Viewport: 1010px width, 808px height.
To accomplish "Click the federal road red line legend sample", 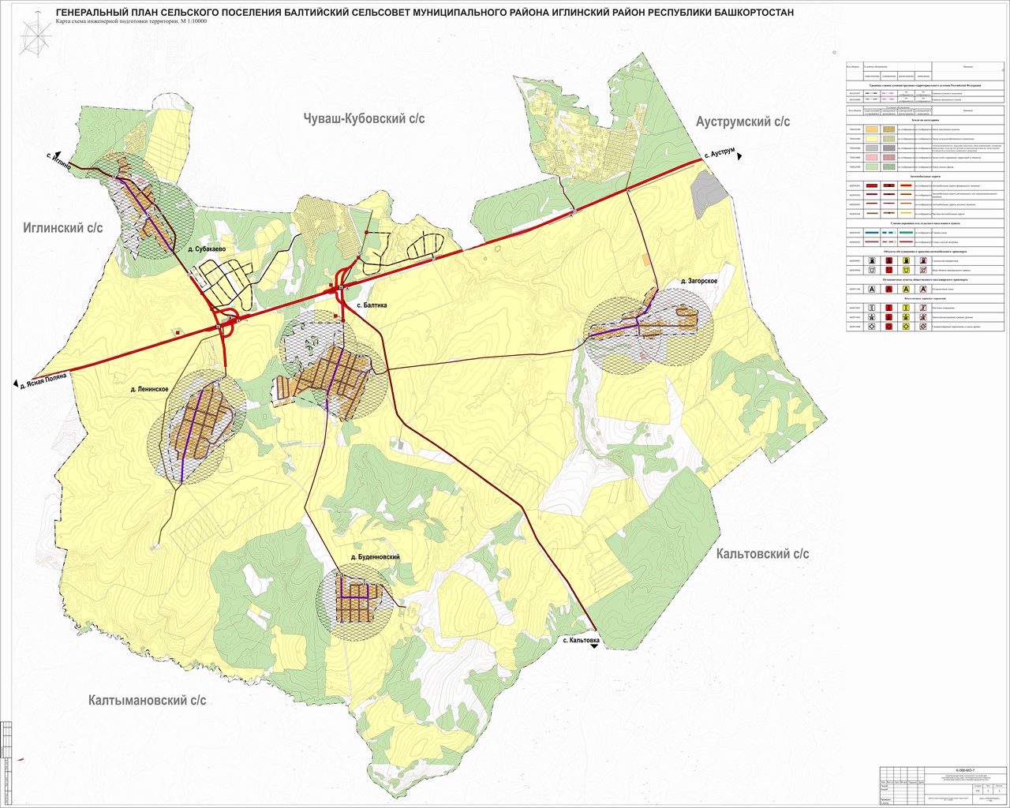I will [x=871, y=187].
